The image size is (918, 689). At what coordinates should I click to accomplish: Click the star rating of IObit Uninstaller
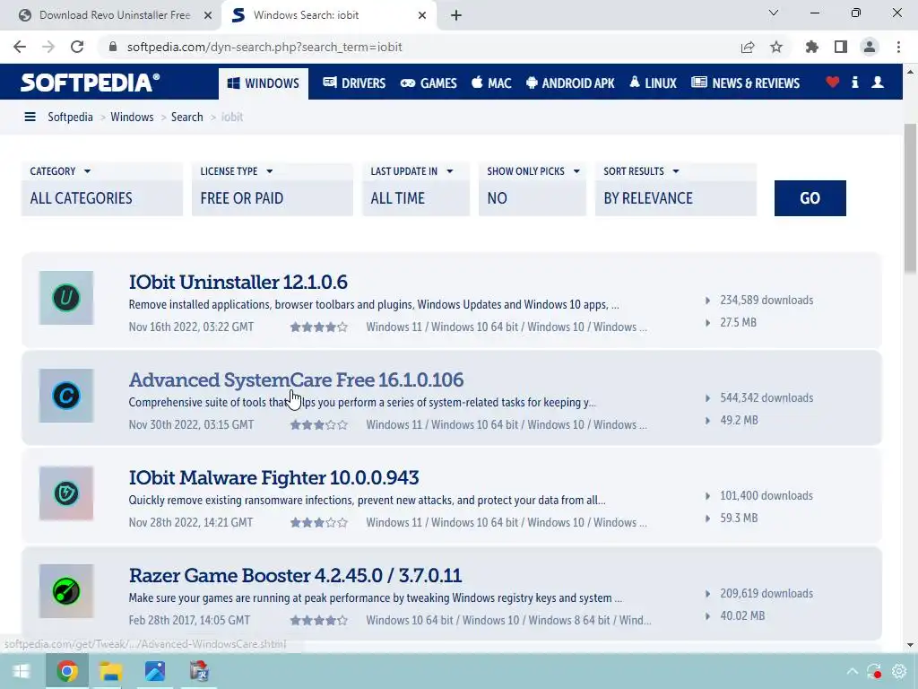[318, 327]
